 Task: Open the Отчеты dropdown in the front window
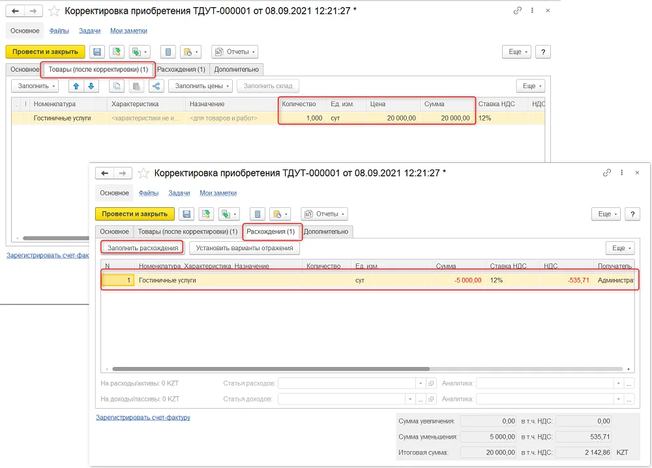click(x=324, y=214)
